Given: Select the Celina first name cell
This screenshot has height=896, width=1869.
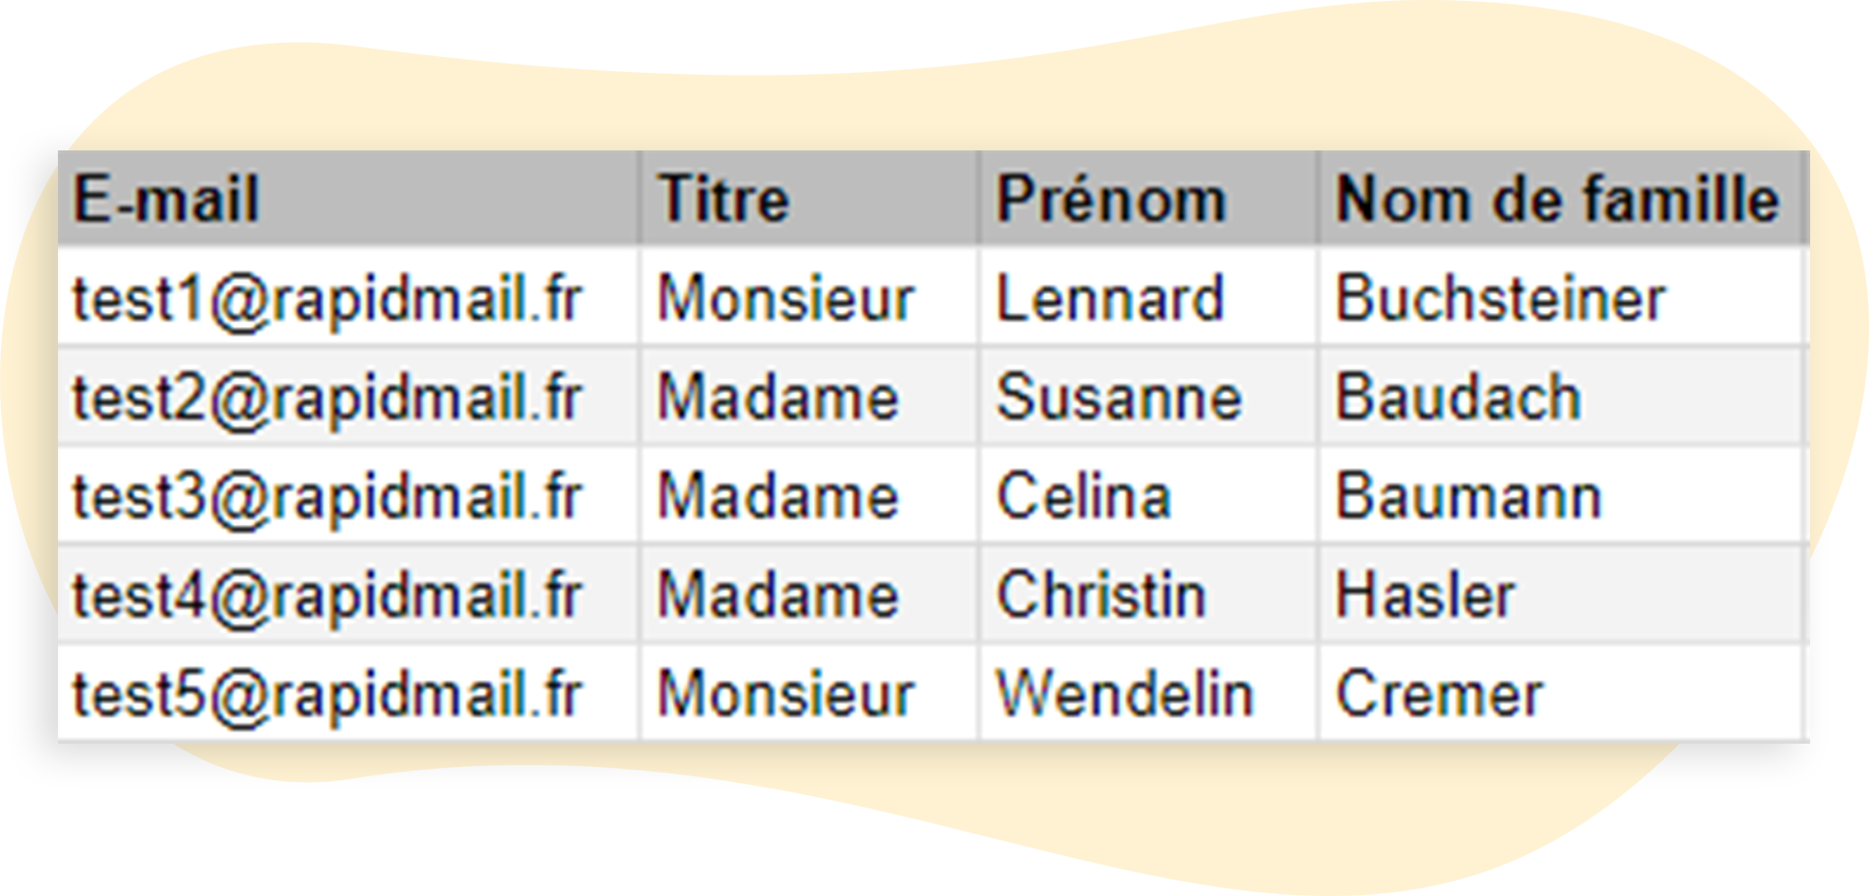Looking at the screenshot, I should (1084, 496).
